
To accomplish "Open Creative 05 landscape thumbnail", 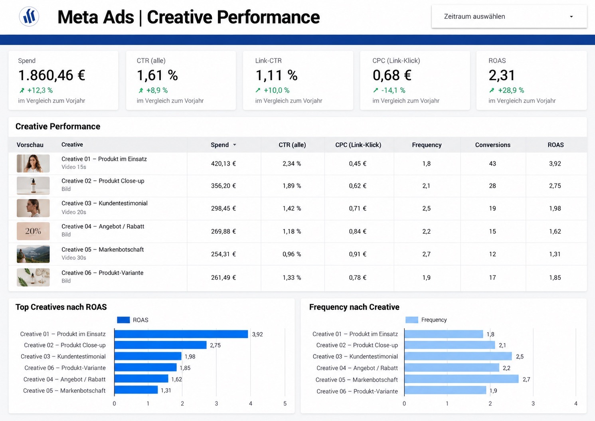I will 33,254.
